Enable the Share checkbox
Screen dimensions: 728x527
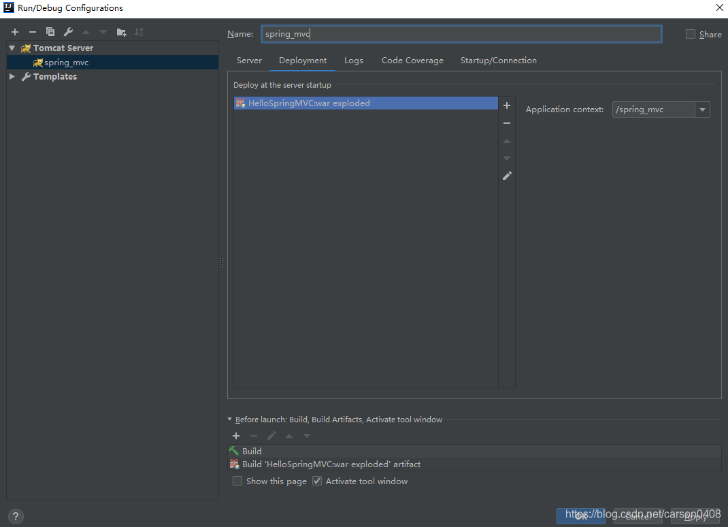[x=691, y=34]
